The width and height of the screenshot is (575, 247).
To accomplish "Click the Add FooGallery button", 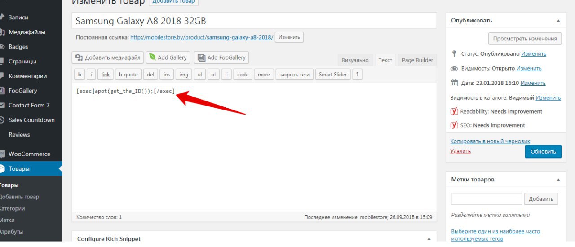I will (x=221, y=57).
